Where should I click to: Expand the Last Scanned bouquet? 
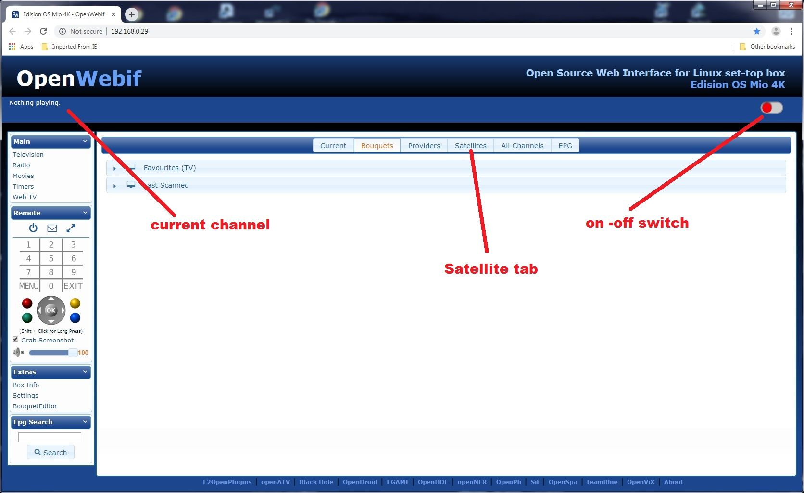[446, 185]
